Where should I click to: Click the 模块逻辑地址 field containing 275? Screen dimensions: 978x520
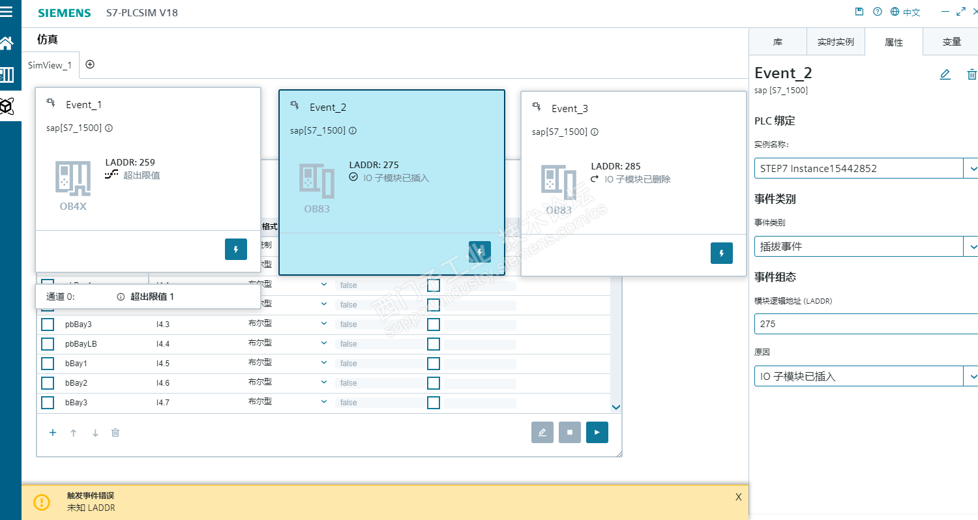tap(866, 324)
